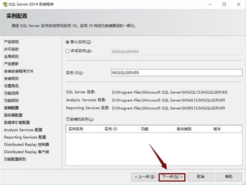Open the Distributed Replay 控制器 step
This screenshot has height=185, width=246.
coord(27,144)
